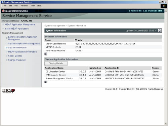
Task: Click the System Application Information section header
Action: 103,59
